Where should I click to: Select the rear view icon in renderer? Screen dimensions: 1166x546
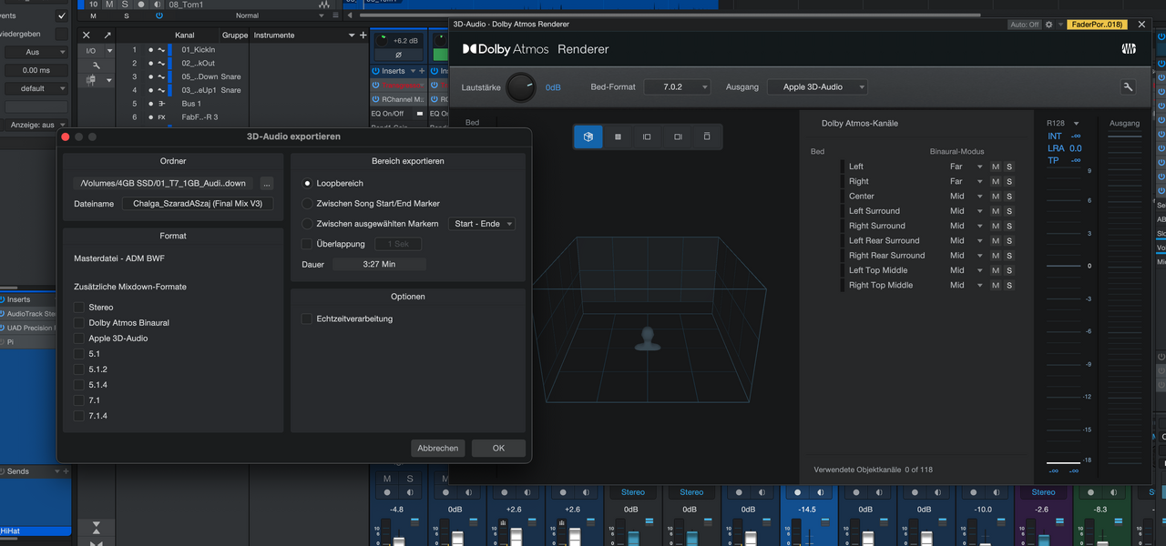point(707,136)
